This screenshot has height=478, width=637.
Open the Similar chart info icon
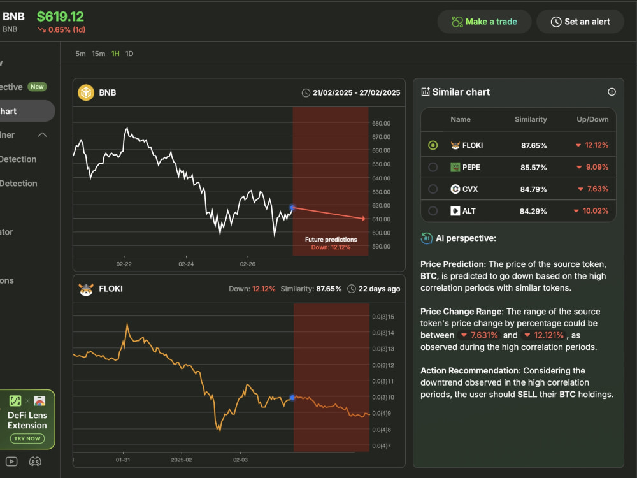(612, 92)
